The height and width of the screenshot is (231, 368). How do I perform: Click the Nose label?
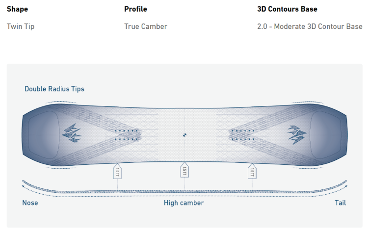[30, 203]
